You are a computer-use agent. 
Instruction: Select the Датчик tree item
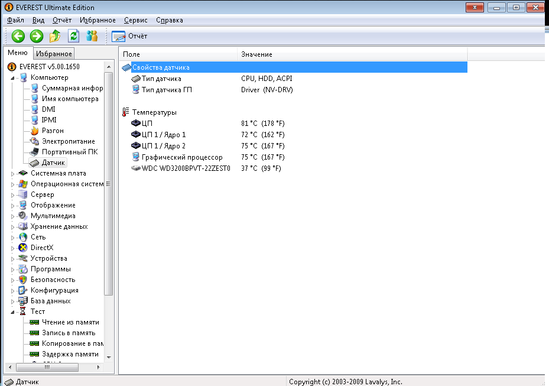tap(53, 163)
